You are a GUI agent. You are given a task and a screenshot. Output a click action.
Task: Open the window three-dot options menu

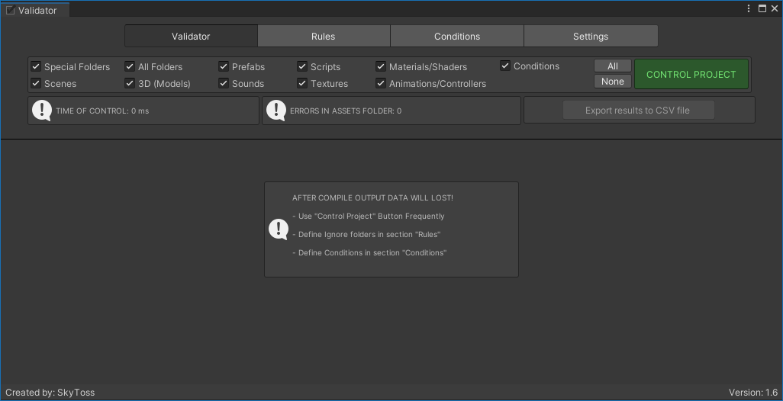(749, 8)
